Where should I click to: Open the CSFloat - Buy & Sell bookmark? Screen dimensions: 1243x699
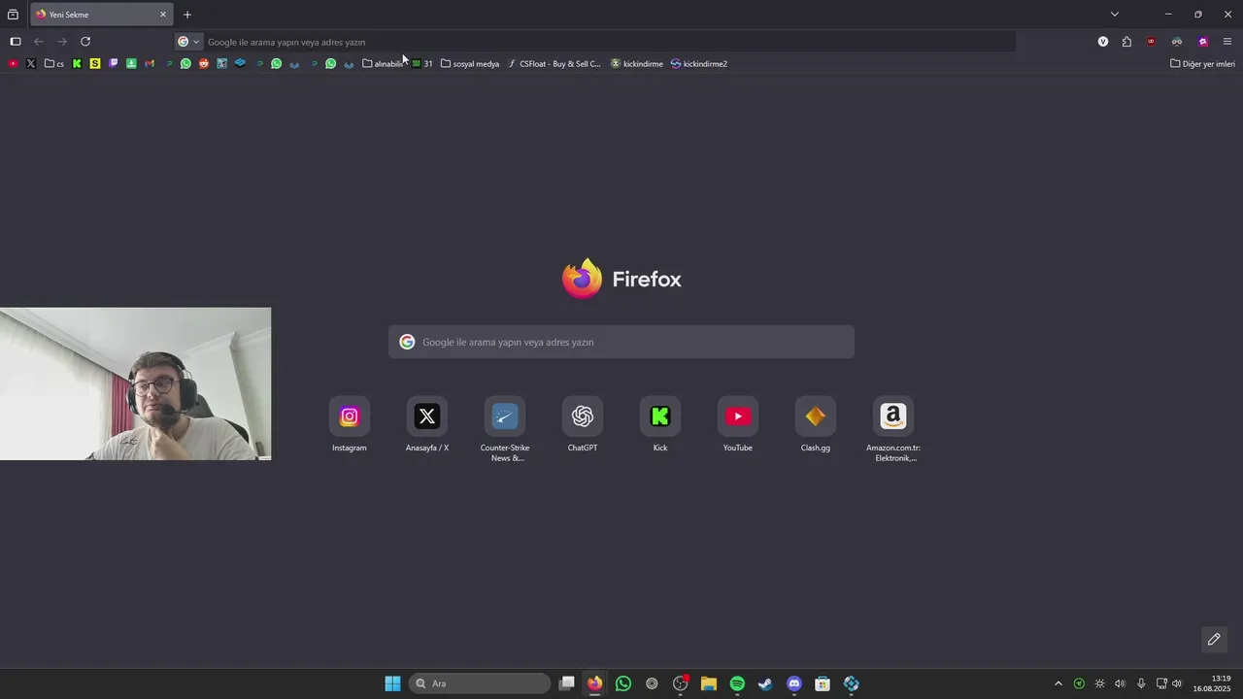click(554, 64)
